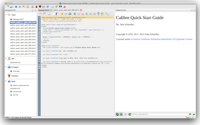200x125 pixels.
Task: Open cover.jpg in navigator
Action: click(x=16, y=71)
